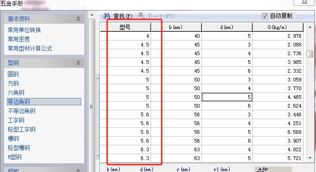Click the greyed Find Next (下一个) icon
This screenshot has height=172, width=316.
tap(141, 16)
